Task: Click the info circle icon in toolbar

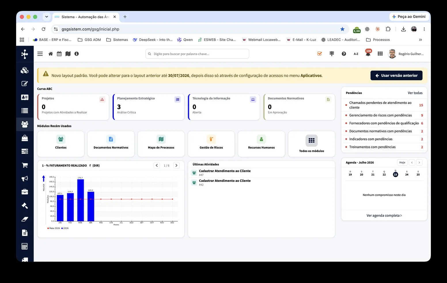Action: [x=77, y=54]
